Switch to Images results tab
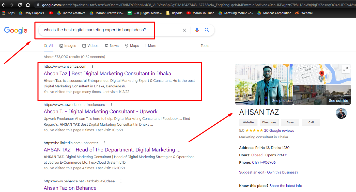Screen dimensions: 356x192 coord(68,46)
